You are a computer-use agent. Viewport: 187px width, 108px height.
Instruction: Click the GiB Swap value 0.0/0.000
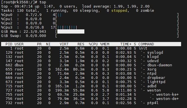click(36, 36)
